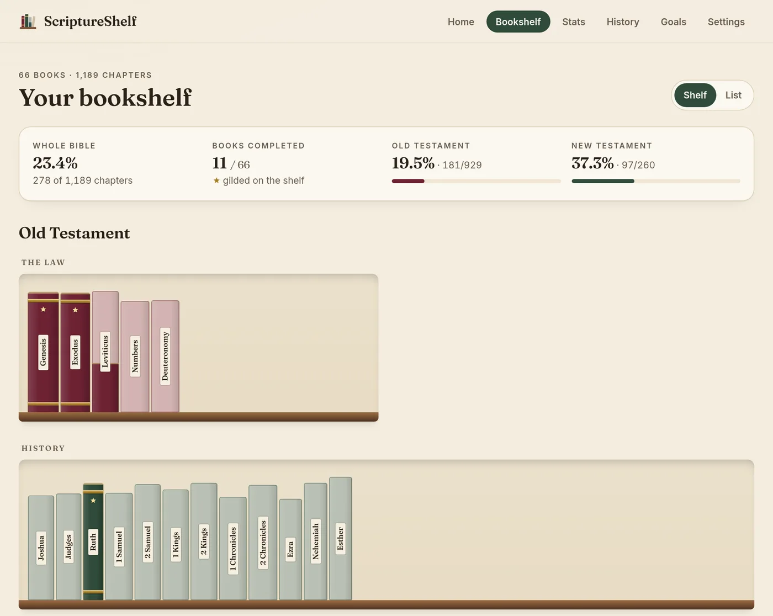
Task: Select the Deuteronomy book spine
Action: pos(165,356)
